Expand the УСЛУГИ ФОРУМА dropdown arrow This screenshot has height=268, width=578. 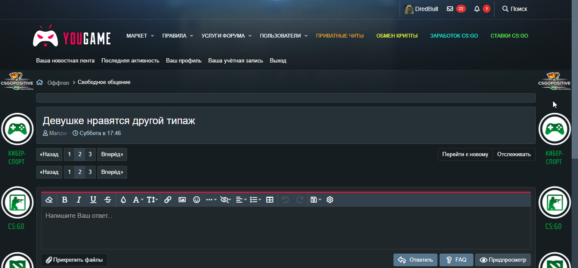click(x=250, y=36)
